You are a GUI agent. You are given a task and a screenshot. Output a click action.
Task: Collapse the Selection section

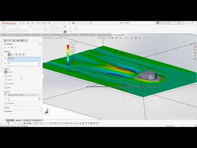coord(41,51)
